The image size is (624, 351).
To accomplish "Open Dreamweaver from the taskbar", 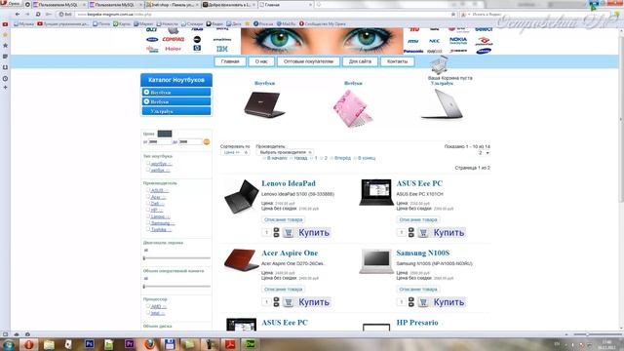I will 250,344.
